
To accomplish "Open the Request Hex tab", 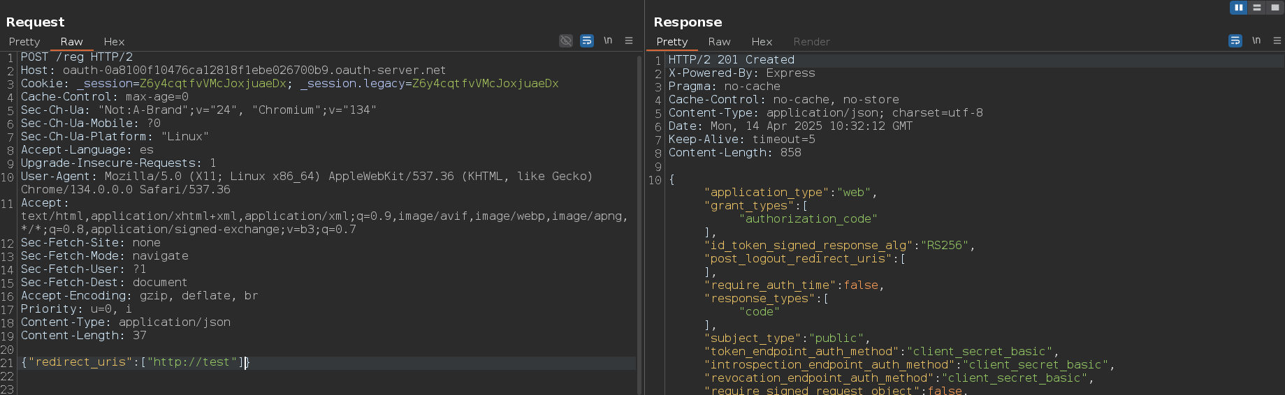I will click(x=114, y=42).
